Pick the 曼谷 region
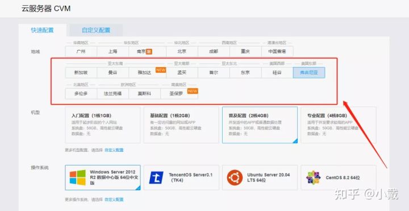409x211 pixels. click(x=112, y=73)
